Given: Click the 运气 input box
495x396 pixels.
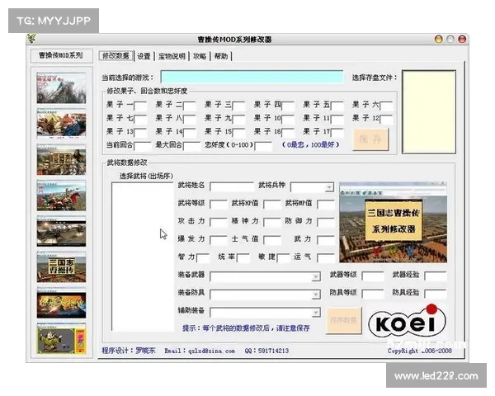Looking at the screenshot, I should [x=326, y=258].
